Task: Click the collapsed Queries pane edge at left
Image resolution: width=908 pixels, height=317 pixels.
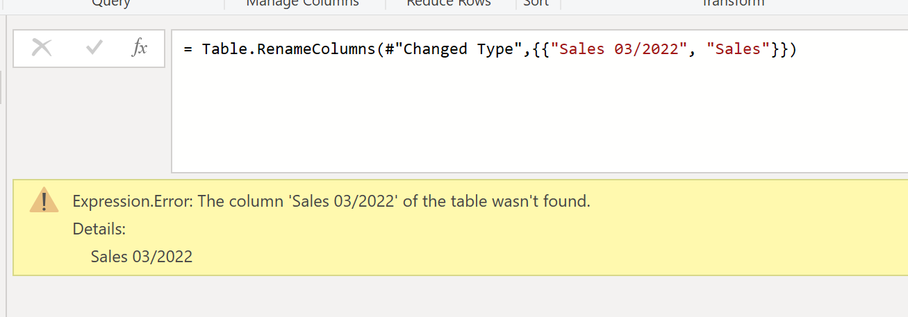Action: pos(1,87)
